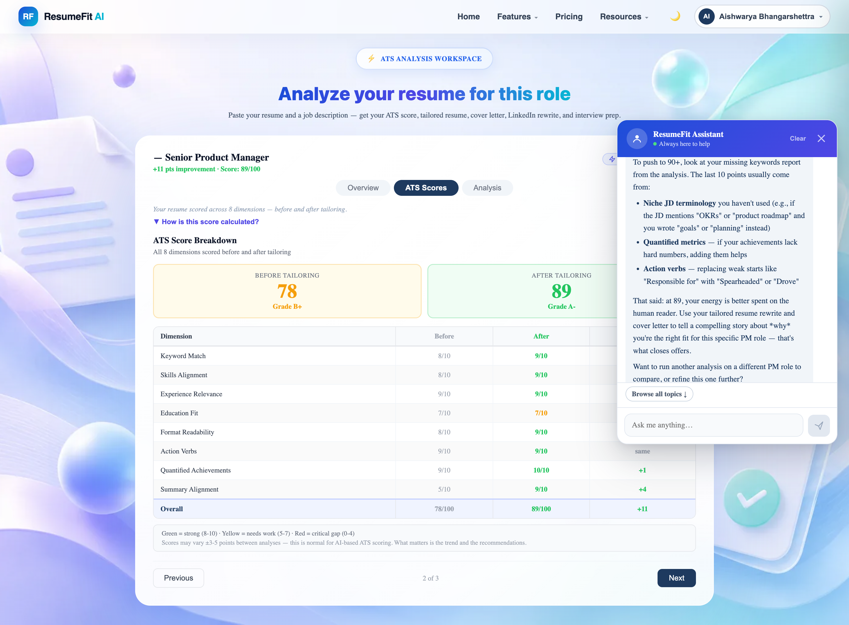Go to Home page
Viewport: 849px width, 625px height.
[468, 17]
